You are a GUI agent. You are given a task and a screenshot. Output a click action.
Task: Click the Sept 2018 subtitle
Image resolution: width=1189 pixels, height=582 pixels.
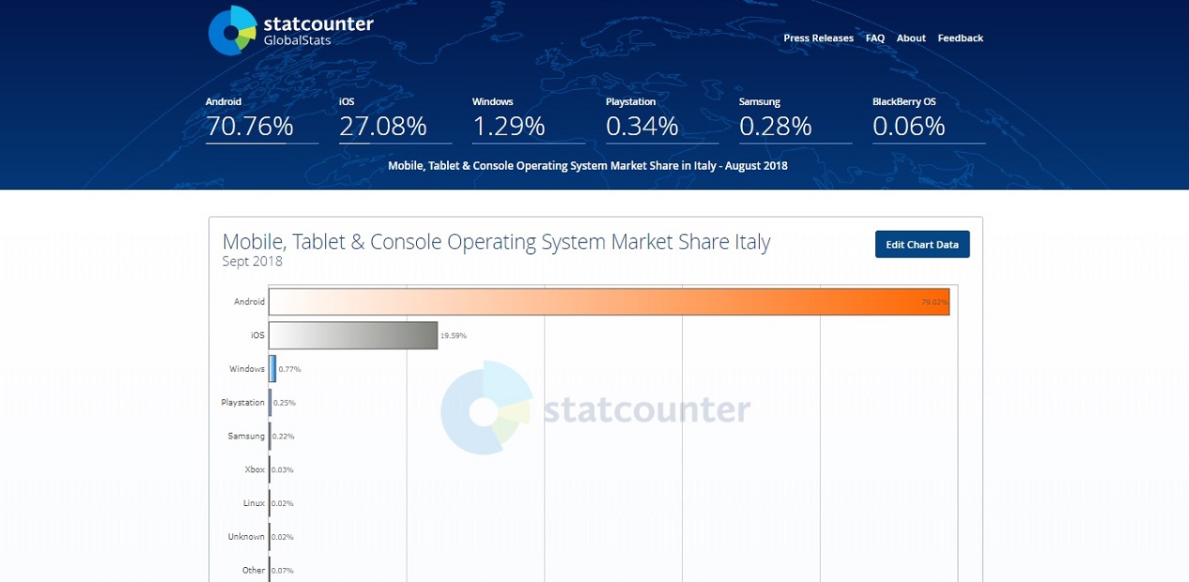pos(253,262)
